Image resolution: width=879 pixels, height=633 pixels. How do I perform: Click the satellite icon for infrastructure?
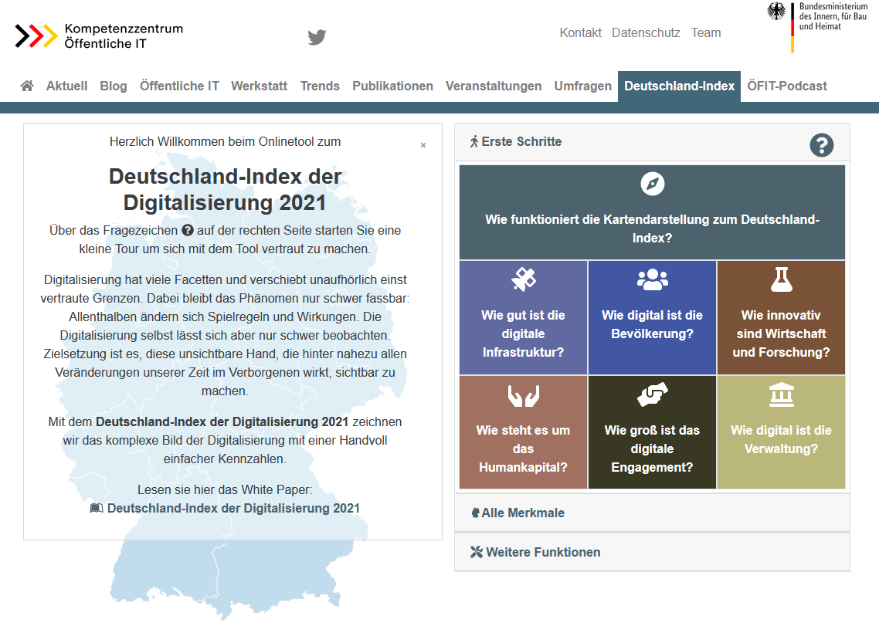tap(524, 279)
